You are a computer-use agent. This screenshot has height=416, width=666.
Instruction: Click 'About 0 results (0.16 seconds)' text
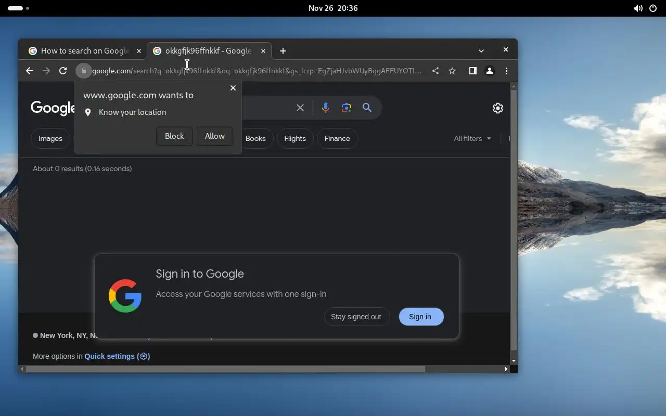click(82, 168)
